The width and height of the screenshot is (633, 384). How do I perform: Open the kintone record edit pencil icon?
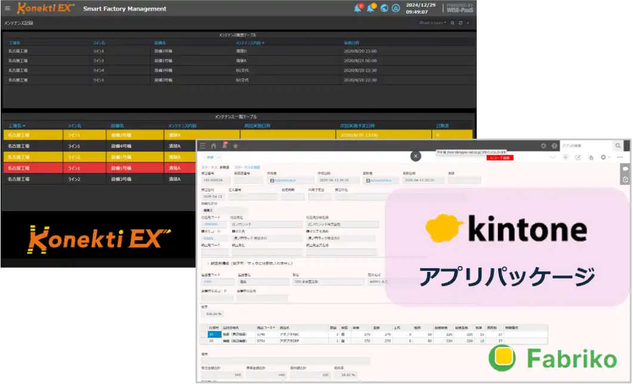[x=578, y=157]
